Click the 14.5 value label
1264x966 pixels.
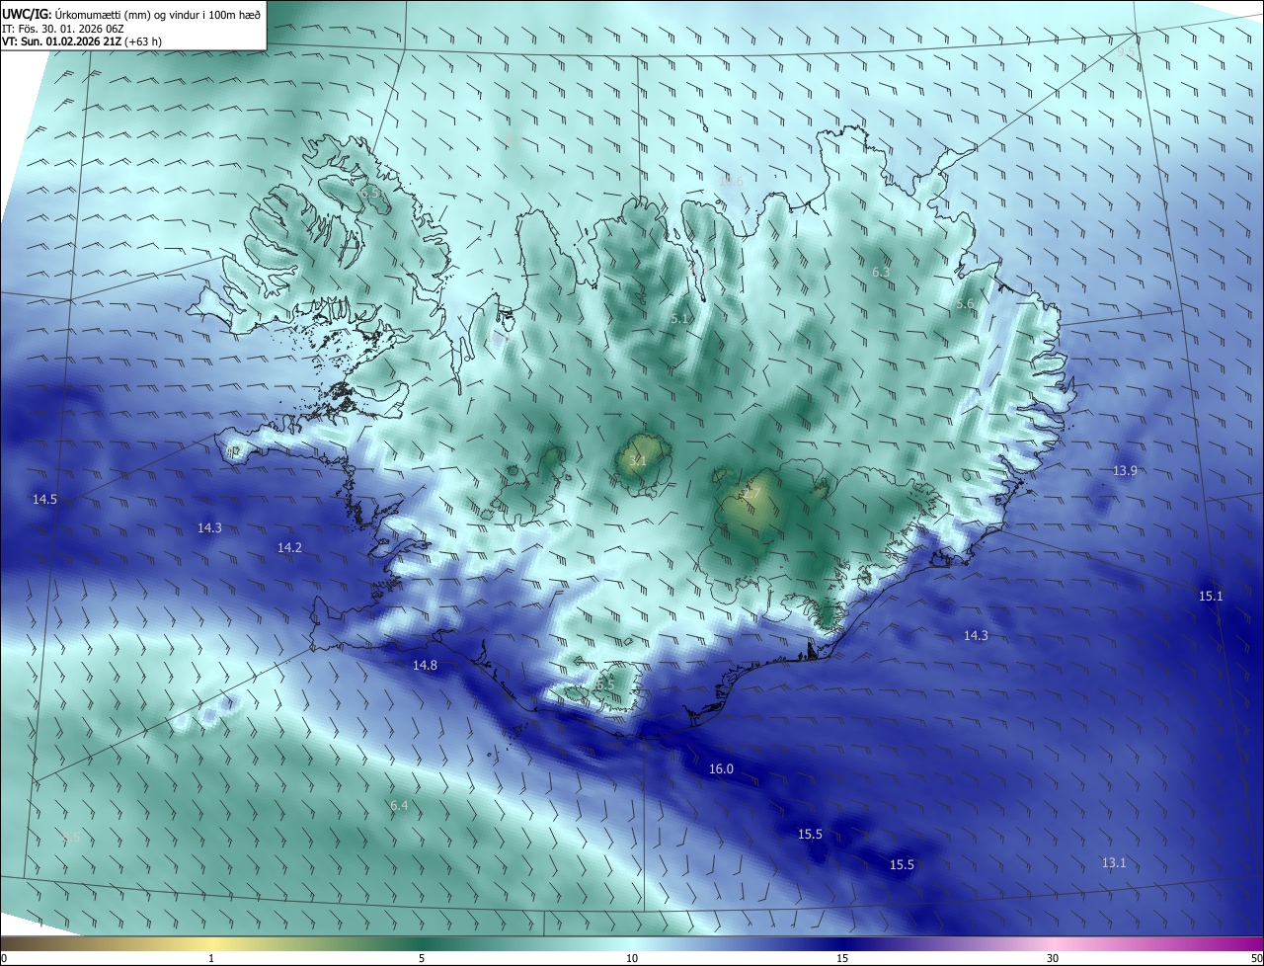tap(44, 500)
